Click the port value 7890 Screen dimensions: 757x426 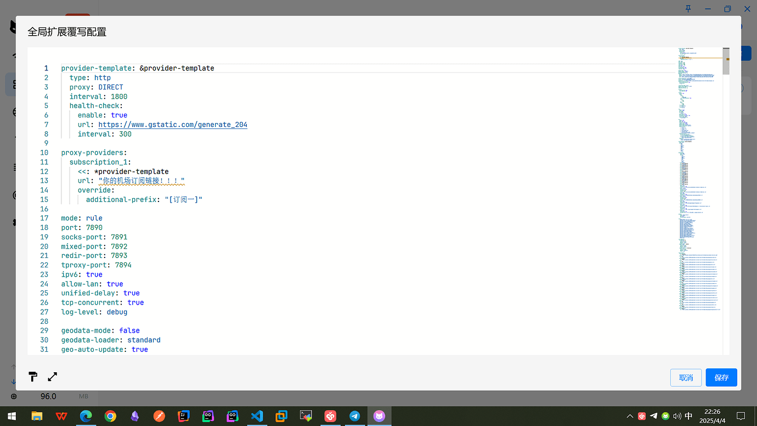coord(94,227)
